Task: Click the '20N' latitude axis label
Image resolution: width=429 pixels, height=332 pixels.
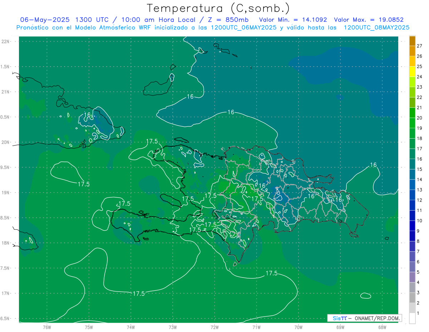Action: pos(6,142)
